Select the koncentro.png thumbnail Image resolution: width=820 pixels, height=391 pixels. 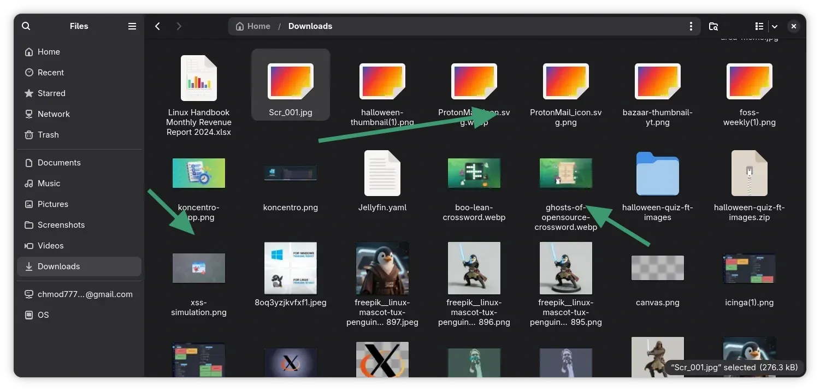(x=290, y=173)
